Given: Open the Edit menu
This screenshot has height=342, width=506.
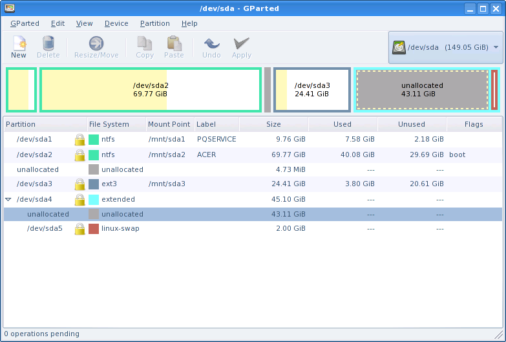Looking at the screenshot, I should click(58, 23).
